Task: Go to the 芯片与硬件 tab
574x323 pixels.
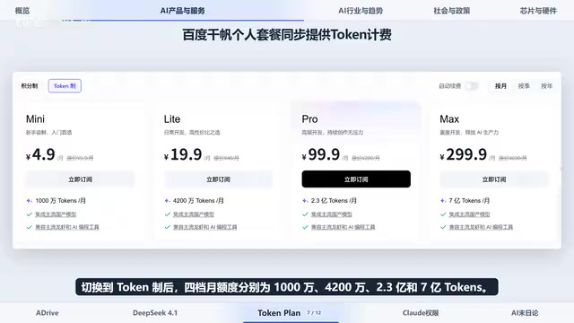Action: pyautogui.click(x=538, y=11)
